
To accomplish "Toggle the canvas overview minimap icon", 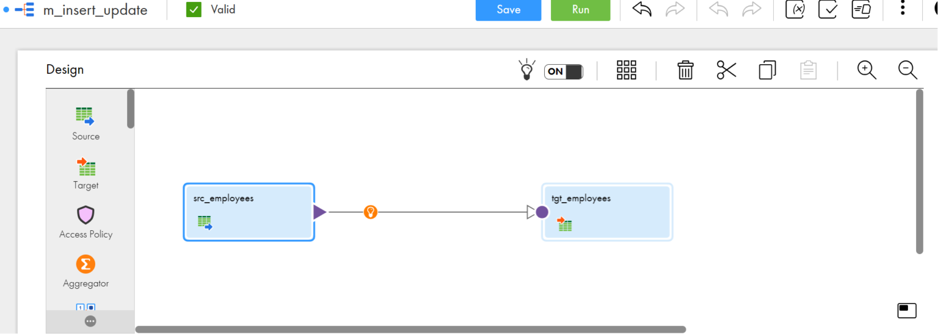I will click(x=907, y=311).
